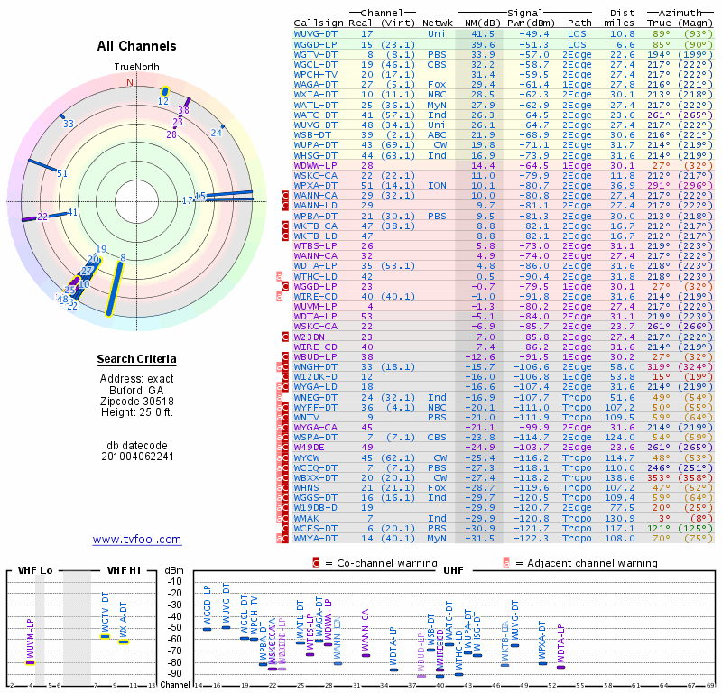Select channel 24 marker on the radar plot
This screenshot has width=722, height=693.
(221, 128)
